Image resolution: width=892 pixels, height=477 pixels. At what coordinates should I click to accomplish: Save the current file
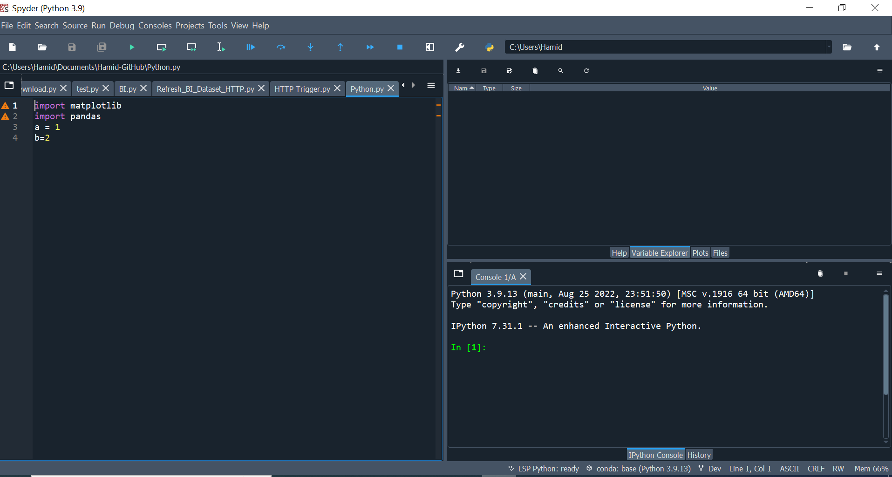click(x=72, y=47)
